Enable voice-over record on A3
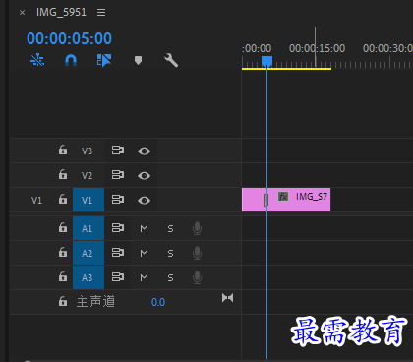Image resolution: width=413 pixels, height=362 pixels. (x=197, y=277)
